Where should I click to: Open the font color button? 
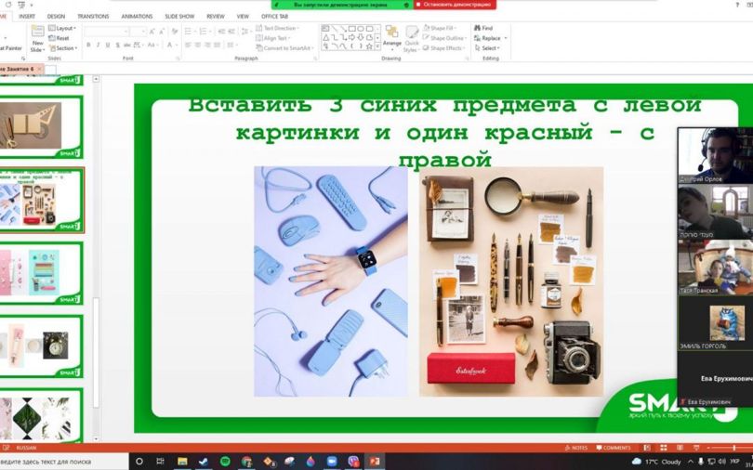170,46
